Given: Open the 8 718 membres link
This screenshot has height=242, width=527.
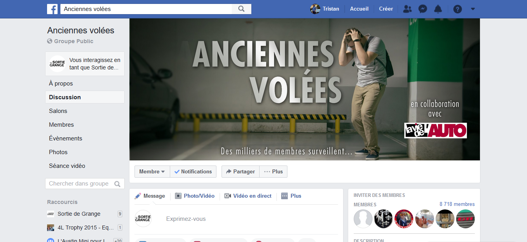Looking at the screenshot, I should click(457, 204).
